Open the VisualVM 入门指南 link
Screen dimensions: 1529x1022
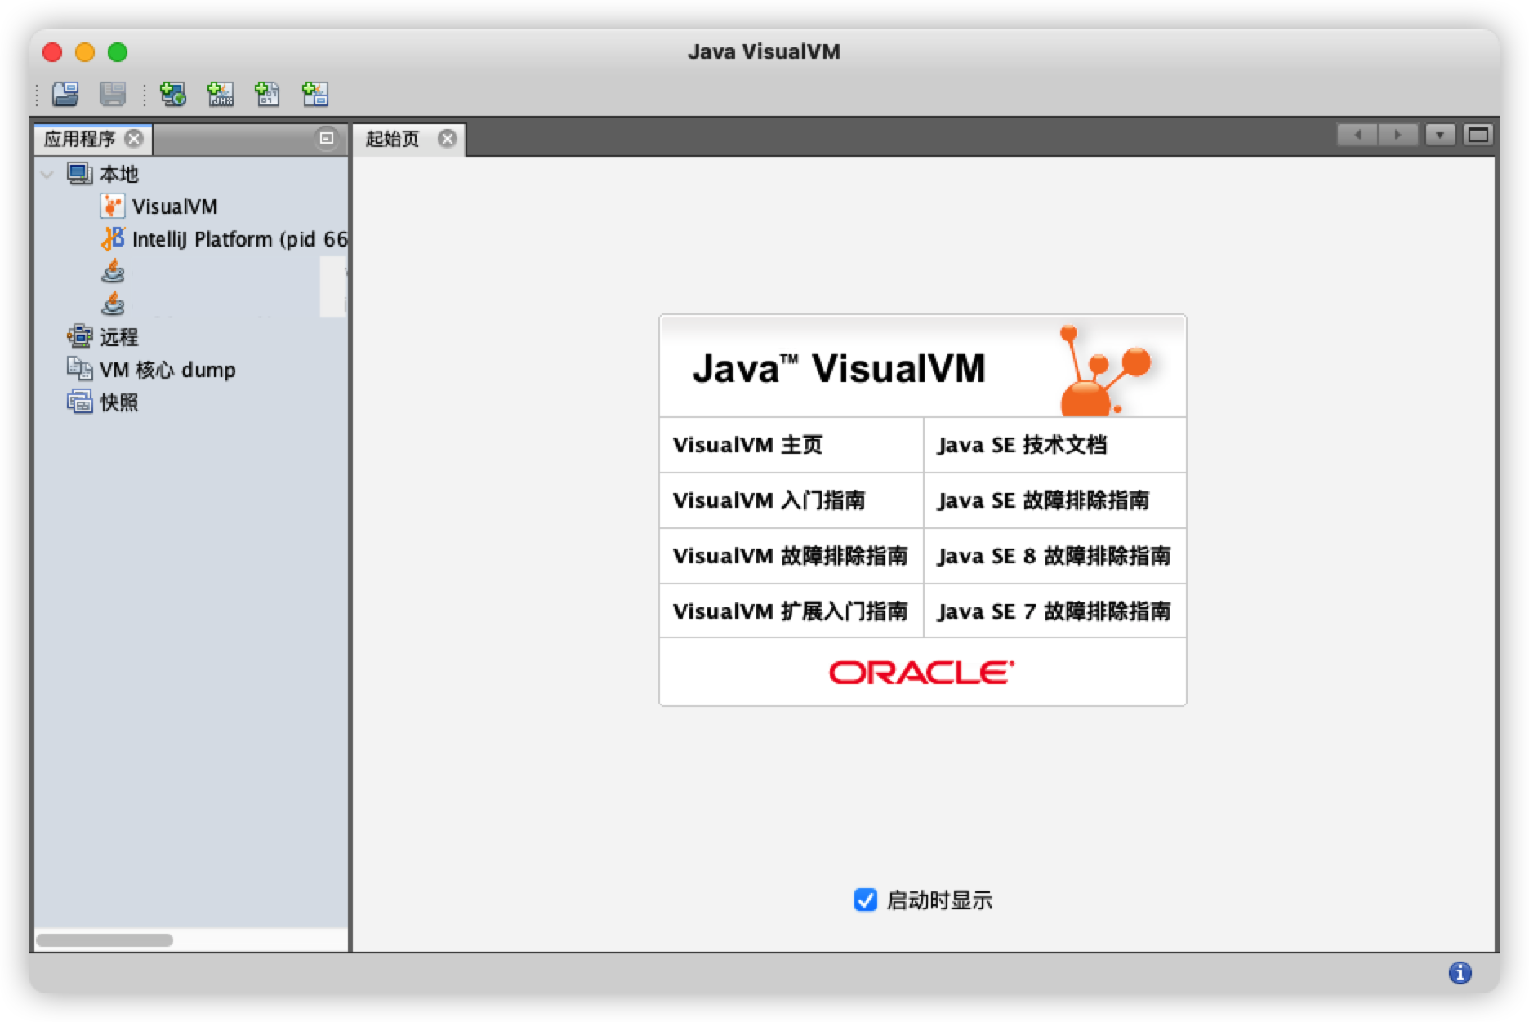click(x=769, y=500)
